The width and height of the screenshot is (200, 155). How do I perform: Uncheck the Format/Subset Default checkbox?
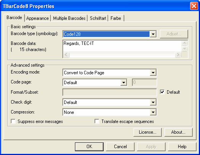[162, 92]
